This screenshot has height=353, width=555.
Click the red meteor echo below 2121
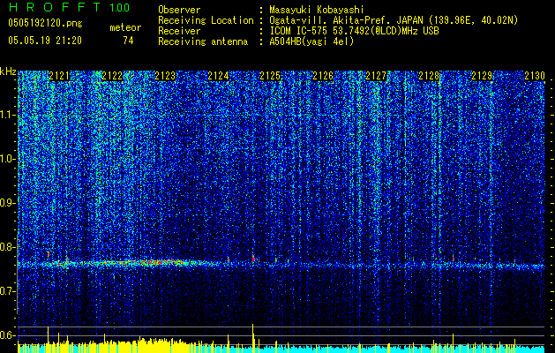tap(49, 253)
